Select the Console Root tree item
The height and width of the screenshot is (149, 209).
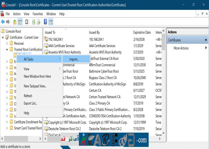13,31
